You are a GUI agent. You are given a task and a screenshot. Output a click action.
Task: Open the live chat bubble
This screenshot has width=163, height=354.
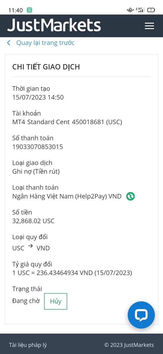click(141, 315)
